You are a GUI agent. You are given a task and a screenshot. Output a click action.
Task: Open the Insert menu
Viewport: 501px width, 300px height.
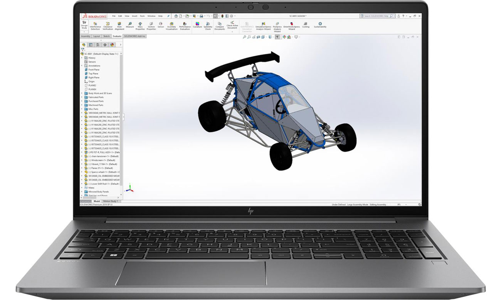click(x=134, y=16)
